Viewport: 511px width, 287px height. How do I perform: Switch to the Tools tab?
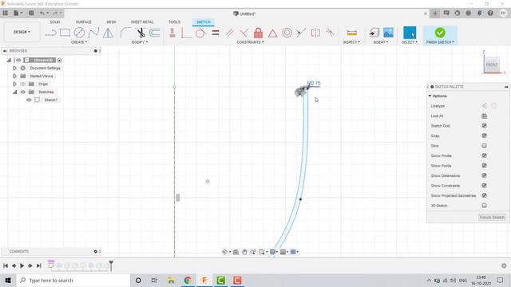pos(174,22)
